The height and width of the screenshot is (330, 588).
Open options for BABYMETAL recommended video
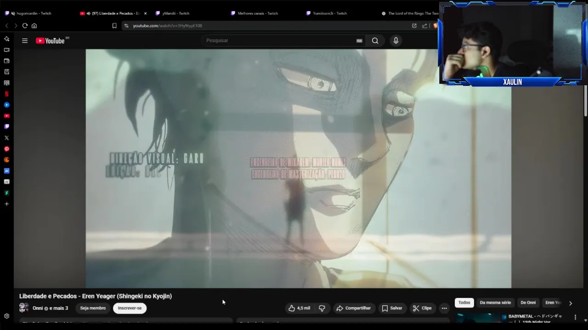[x=575, y=317]
